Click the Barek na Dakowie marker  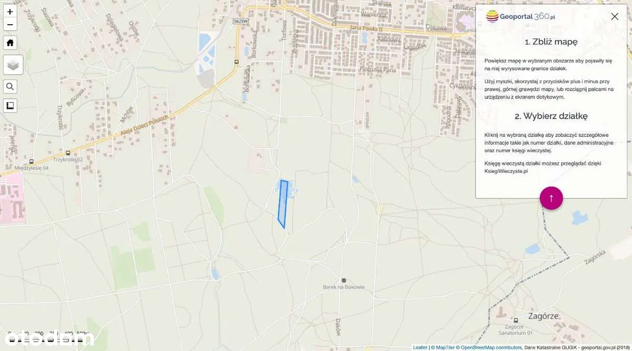pos(343,280)
